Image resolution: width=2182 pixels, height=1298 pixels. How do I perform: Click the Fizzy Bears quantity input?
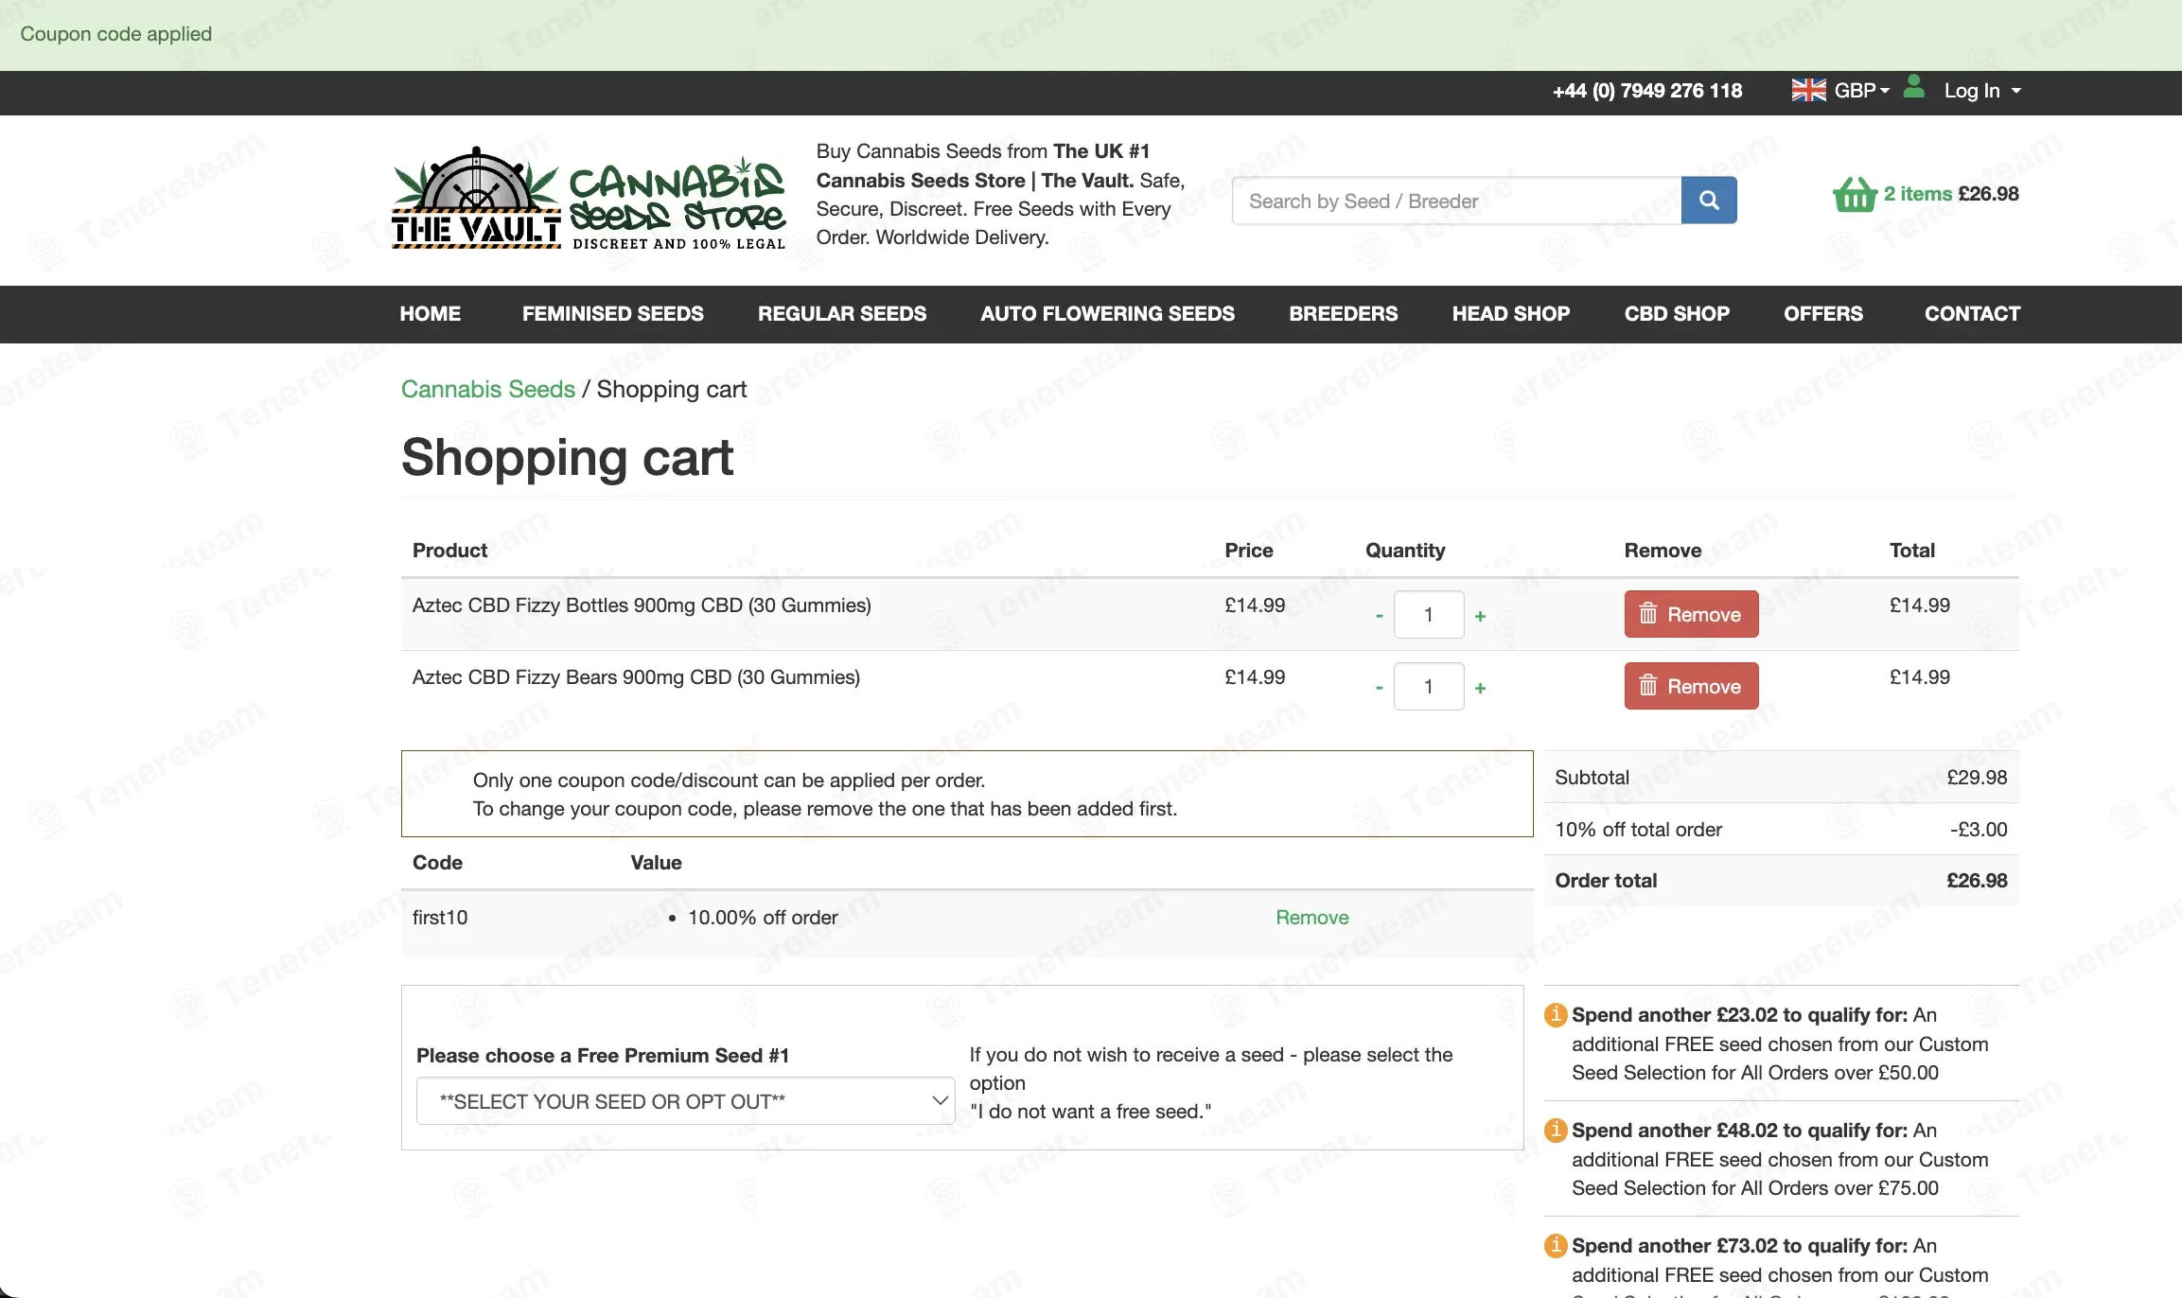pos(1429,687)
